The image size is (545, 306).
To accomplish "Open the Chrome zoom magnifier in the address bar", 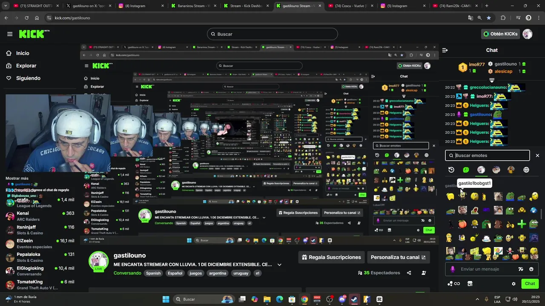I will (x=479, y=18).
